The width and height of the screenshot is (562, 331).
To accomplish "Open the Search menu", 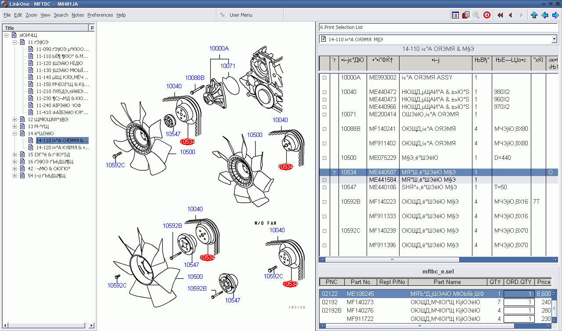I will pyautogui.click(x=61, y=15).
